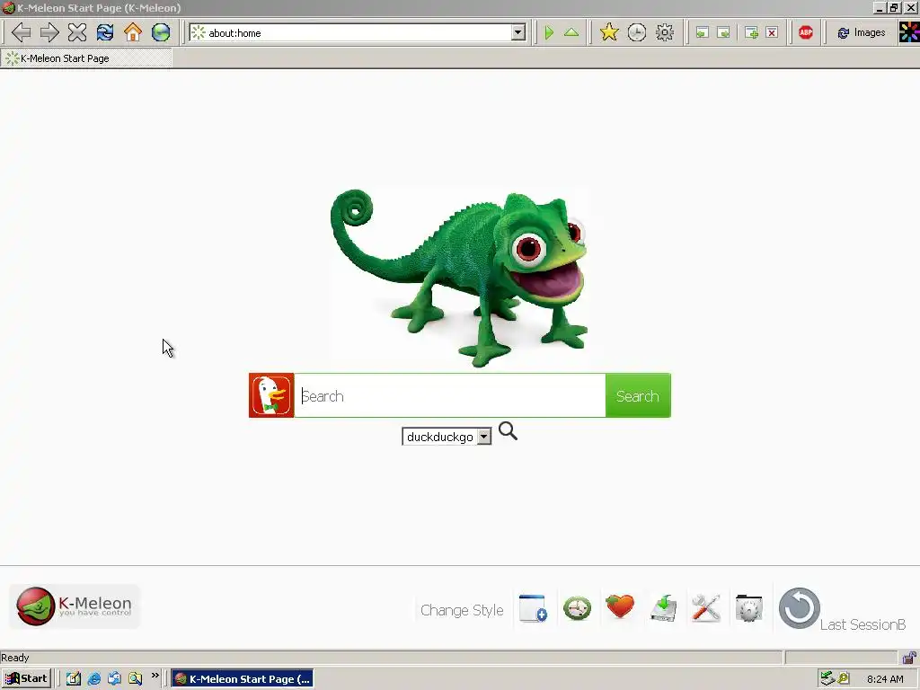The width and height of the screenshot is (920, 690).
Task: Switch to previous tab toolbar icon
Action: click(x=702, y=33)
